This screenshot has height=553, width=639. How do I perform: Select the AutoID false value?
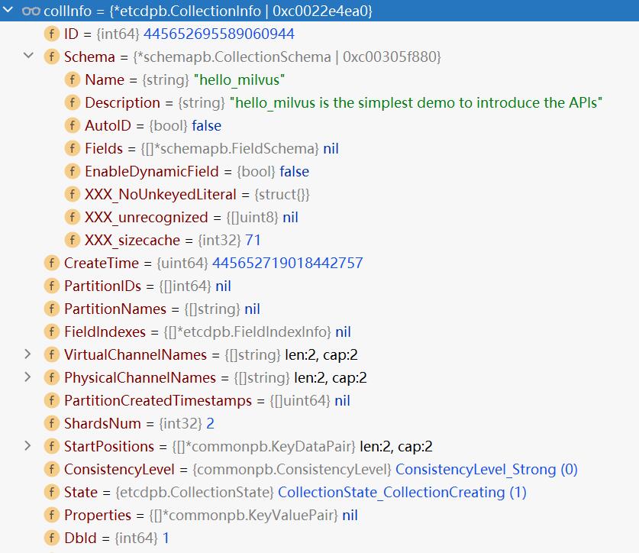(x=207, y=125)
